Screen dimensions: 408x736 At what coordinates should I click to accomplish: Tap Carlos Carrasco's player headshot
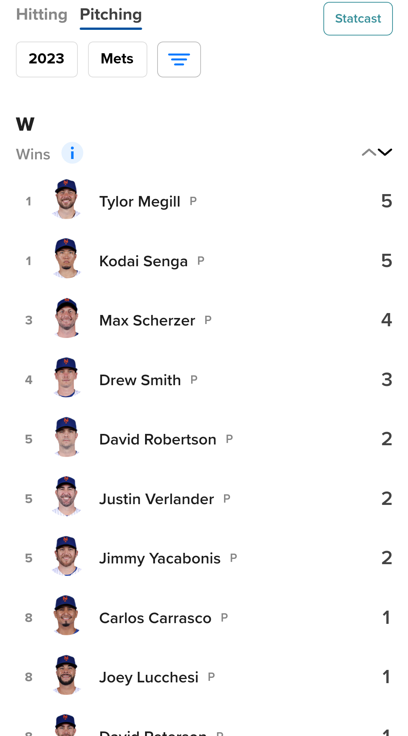click(66, 616)
